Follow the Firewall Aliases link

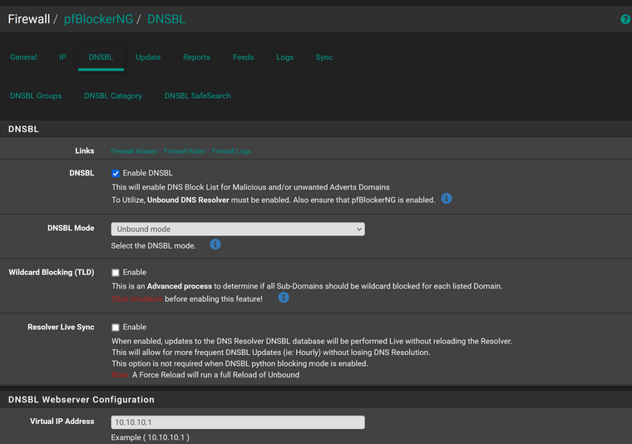[134, 151]
